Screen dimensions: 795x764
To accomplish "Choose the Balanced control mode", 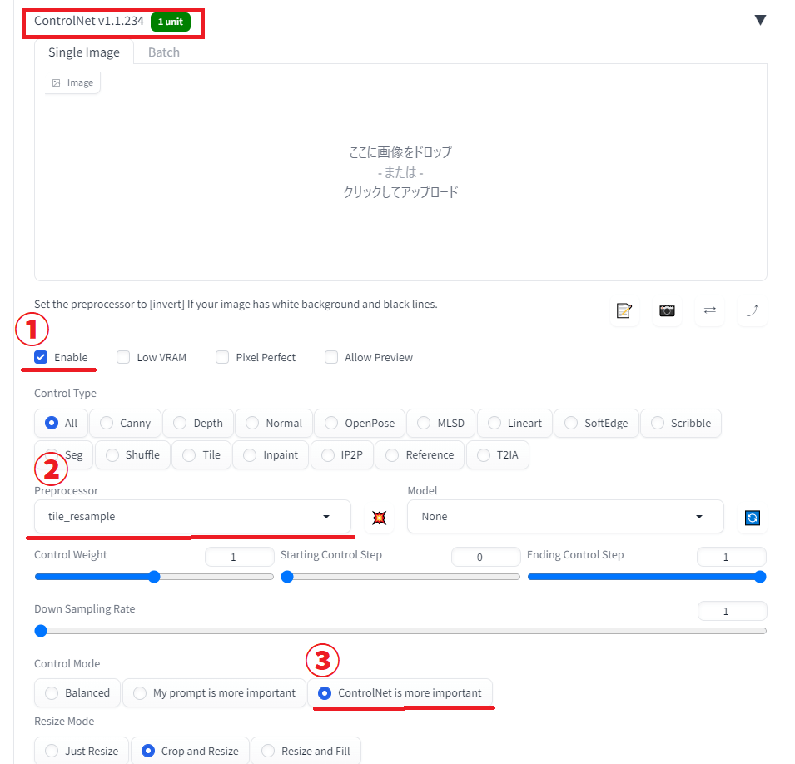I will tap(77, 692).
